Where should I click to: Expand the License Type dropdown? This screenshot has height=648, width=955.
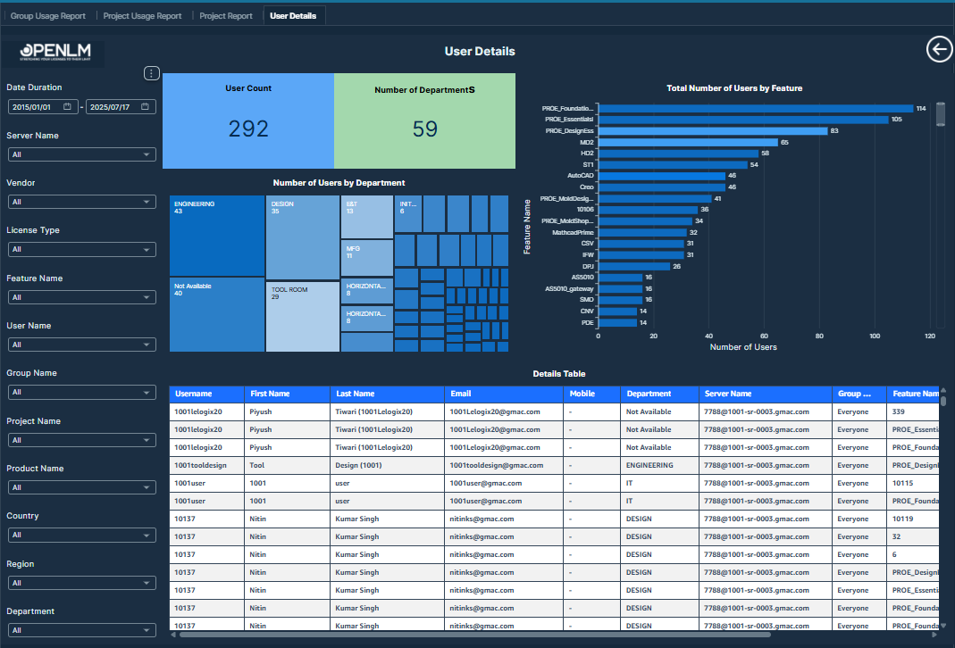[x=81, y=250]
